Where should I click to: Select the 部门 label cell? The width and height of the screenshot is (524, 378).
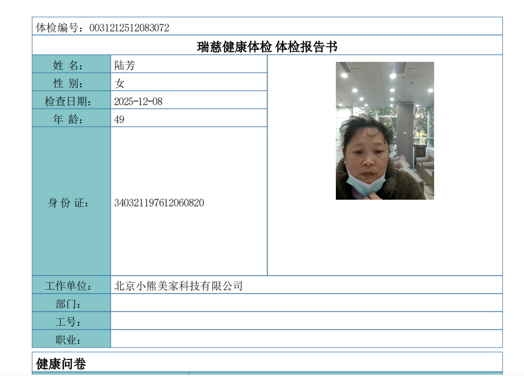tap(71, 304)
